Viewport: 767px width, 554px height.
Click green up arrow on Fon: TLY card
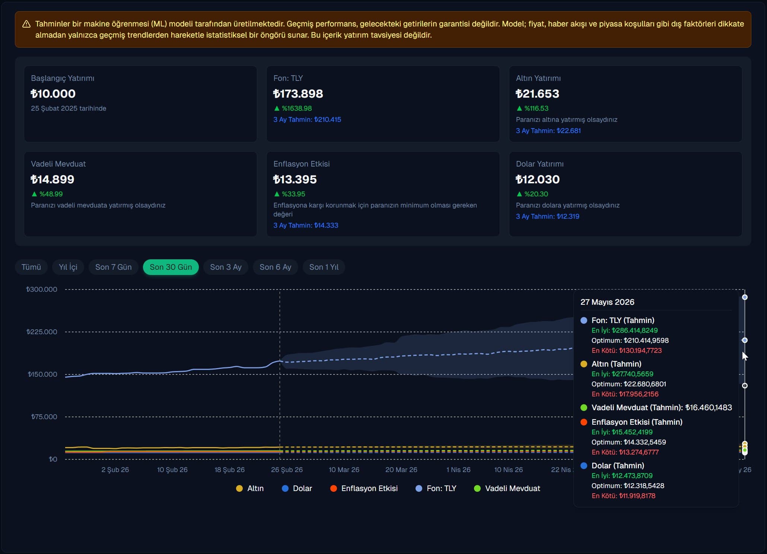(277, 108)
